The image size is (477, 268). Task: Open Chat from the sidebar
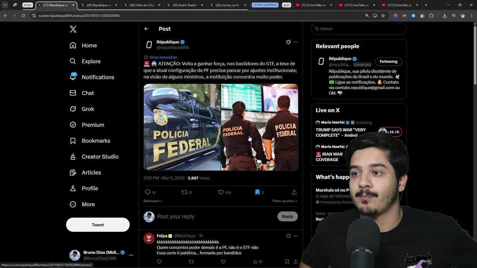(82, 93)
